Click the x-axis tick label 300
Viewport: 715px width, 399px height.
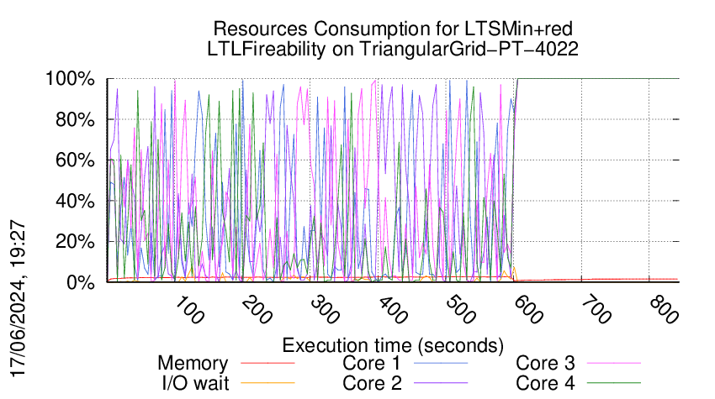(x=325, y=310)
